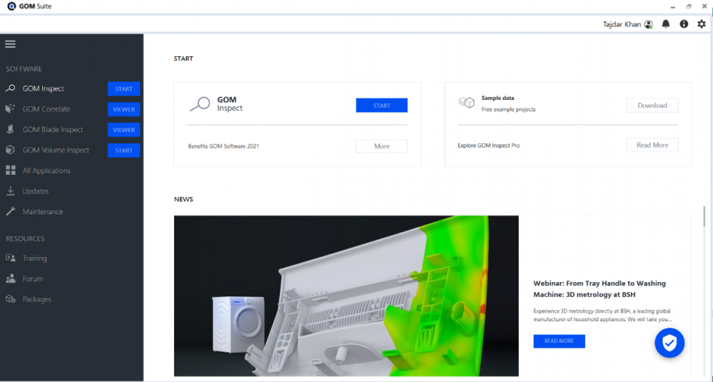Image resolution: width=713 pixels, height=382 pixels.
Task: Download the sample data
Action: pos(652,106)
